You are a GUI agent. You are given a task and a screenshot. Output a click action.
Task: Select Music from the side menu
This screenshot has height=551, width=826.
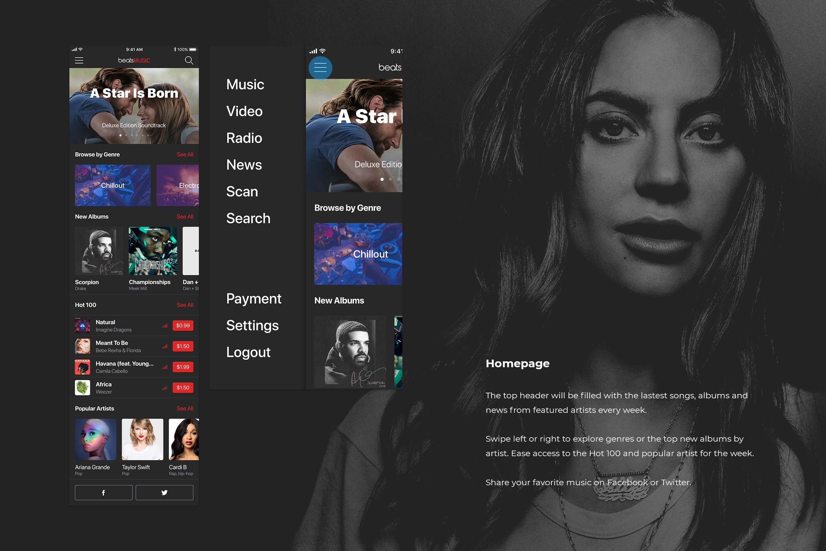pyautogui.click(x=245, y=84)
